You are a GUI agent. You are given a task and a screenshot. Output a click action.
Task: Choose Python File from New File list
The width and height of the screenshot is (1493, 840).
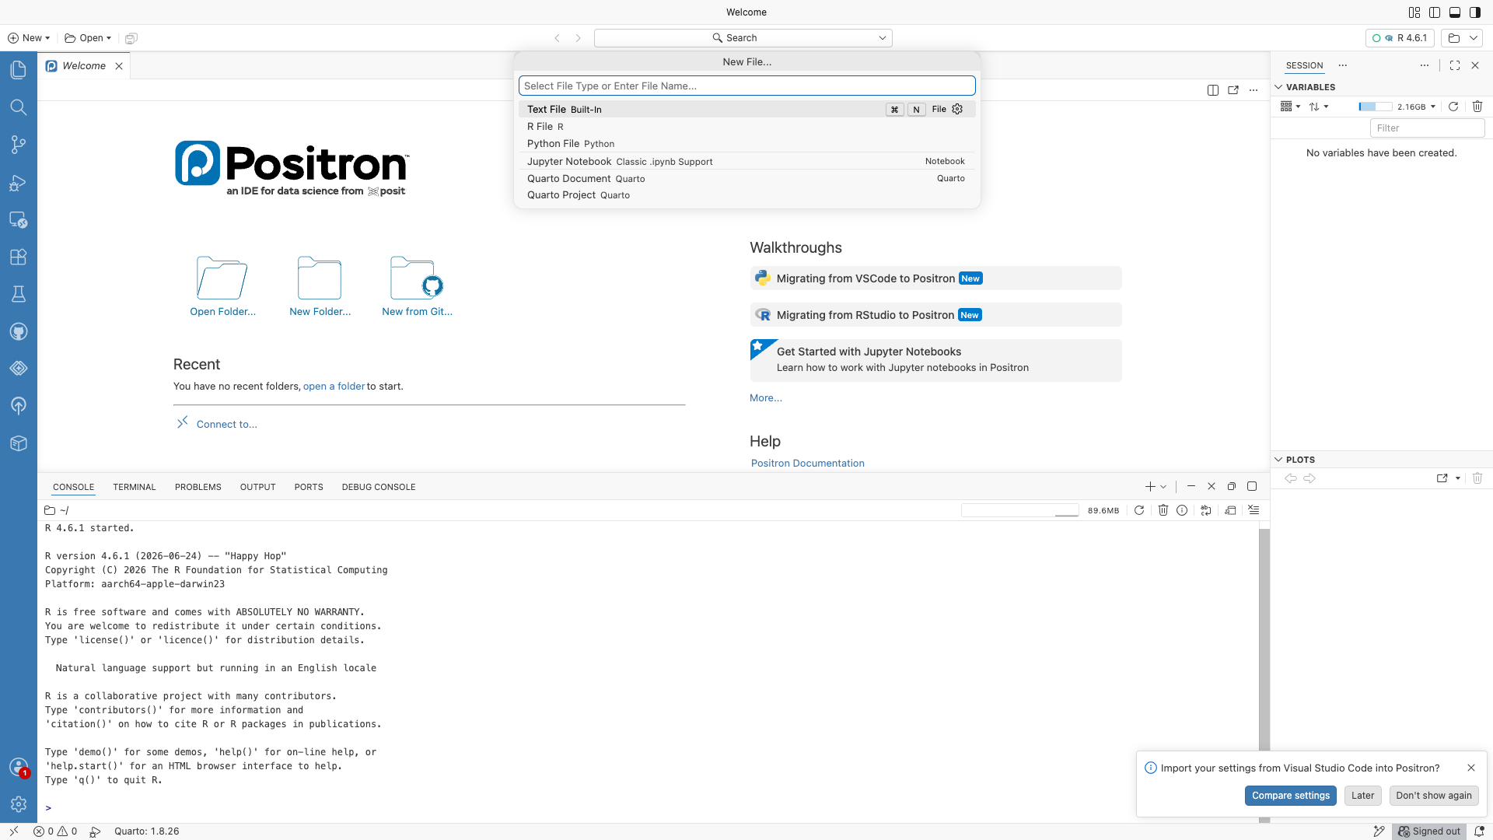click(746, 144)
